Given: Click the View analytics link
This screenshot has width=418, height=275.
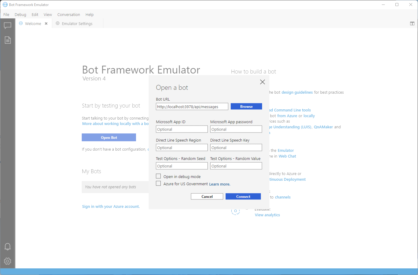Looking at the screenshot, I should tap(267, 215).
